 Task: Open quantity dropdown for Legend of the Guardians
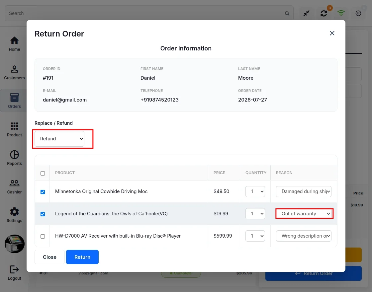coord(255,214)
